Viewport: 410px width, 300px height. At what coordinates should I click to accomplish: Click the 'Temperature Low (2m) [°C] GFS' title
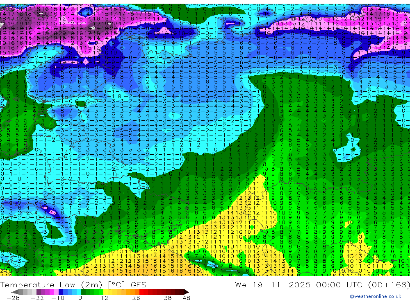(73, 284)
